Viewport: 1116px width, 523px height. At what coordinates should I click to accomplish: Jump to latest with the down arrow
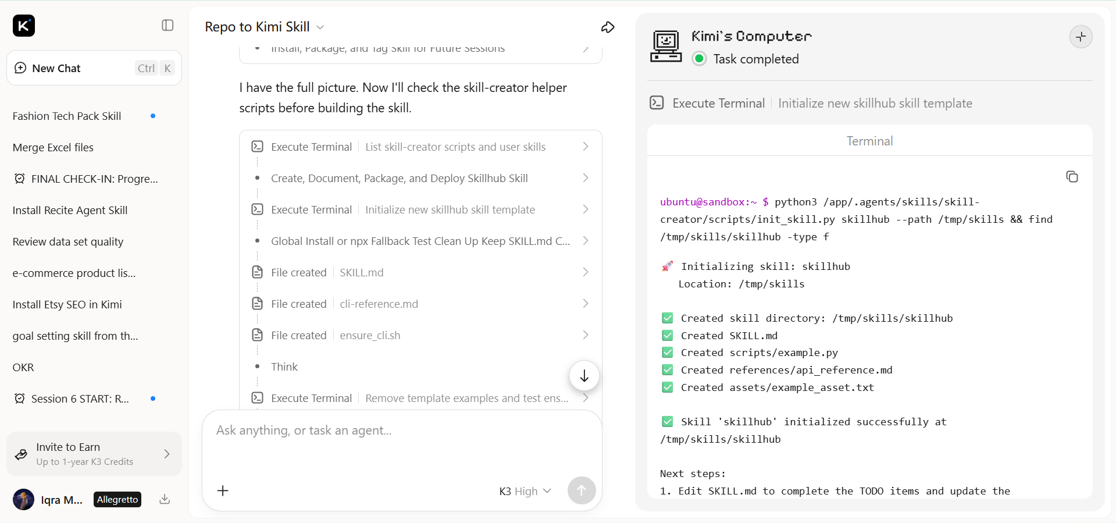point(584,376)
